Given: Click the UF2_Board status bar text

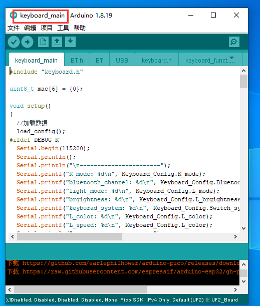Looking at the screenshot, I should point(224,300).
